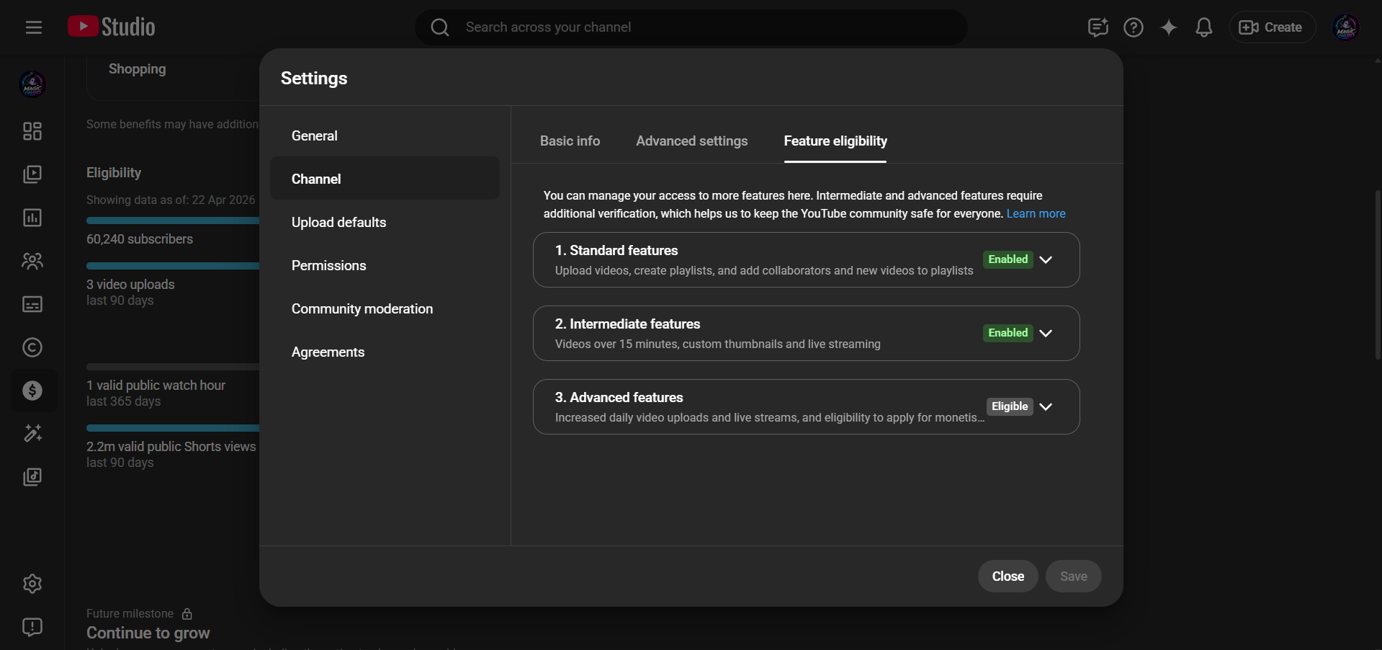The height and width of the screenshot is (650, 1382).
Task: Open the sparkle AI assistant icon
Action: pyautogui.click(x=1169, y=27)
